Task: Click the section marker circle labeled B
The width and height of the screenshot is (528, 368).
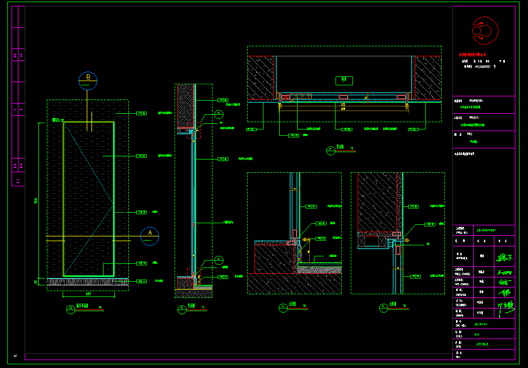Action: 88,80
